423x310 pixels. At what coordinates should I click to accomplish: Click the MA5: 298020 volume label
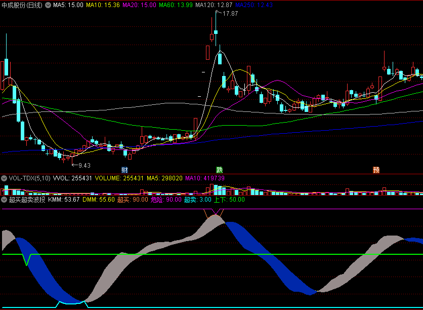(x=164, y=178)
